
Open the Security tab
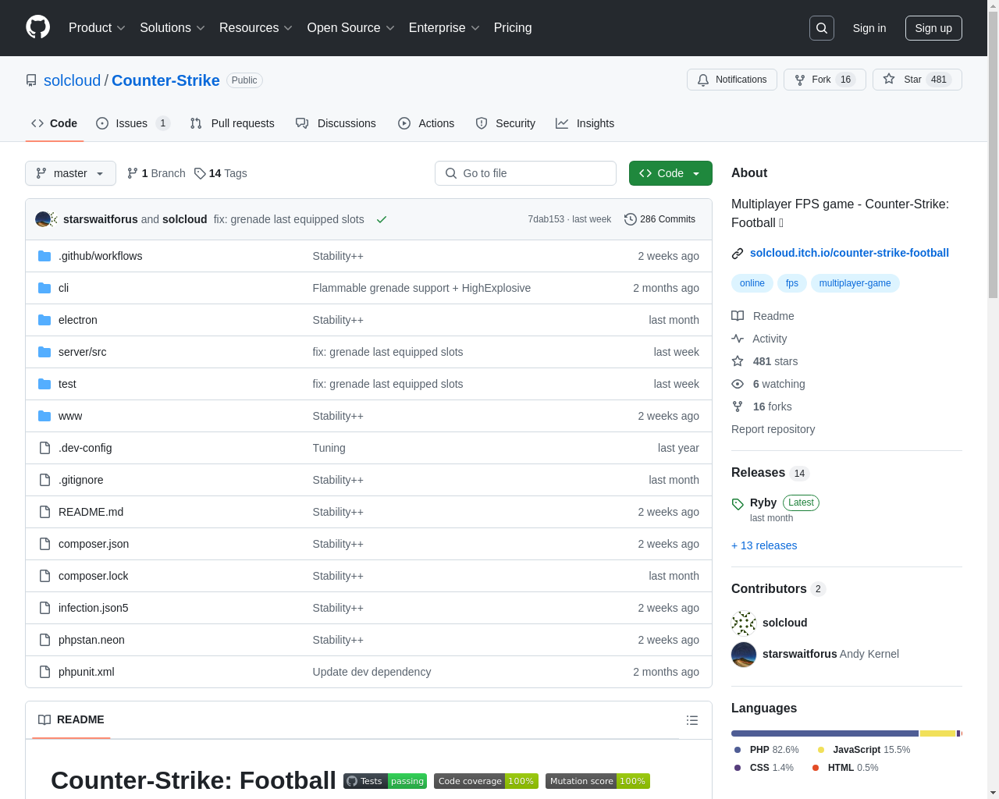[x=506, y=123]
